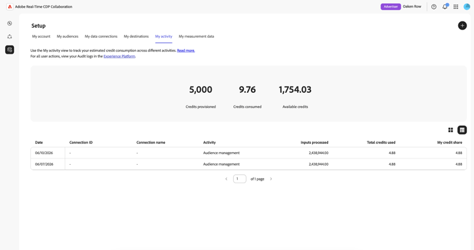474x250 pixels.
Task: Click the Inputs processed column header
Action: tap(314, 142)
